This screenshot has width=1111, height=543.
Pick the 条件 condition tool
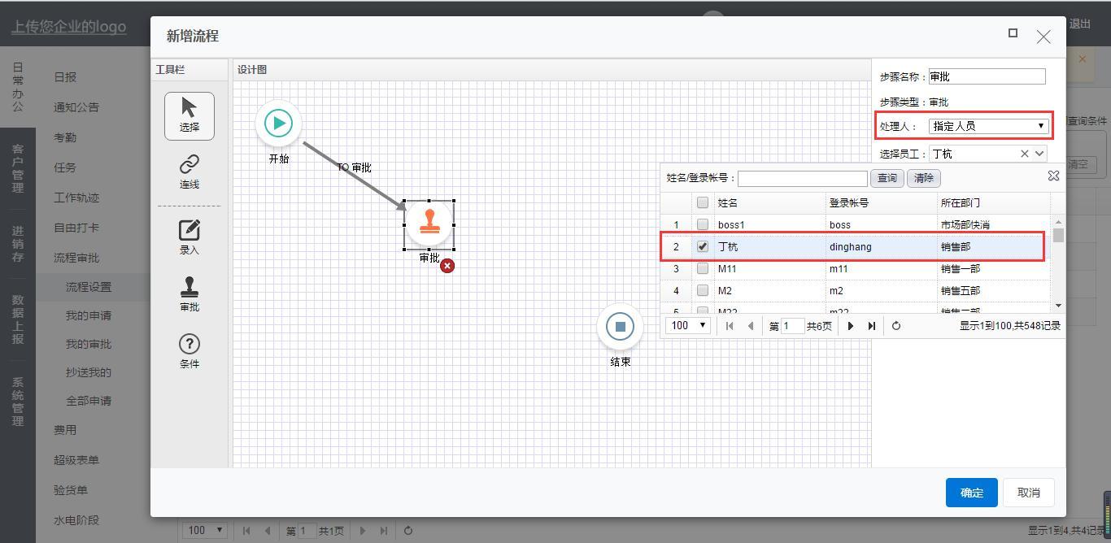click(190, 350)
